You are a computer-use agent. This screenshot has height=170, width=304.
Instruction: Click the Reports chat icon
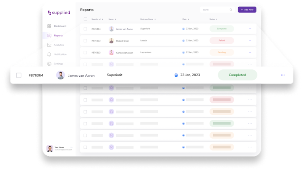49,36
